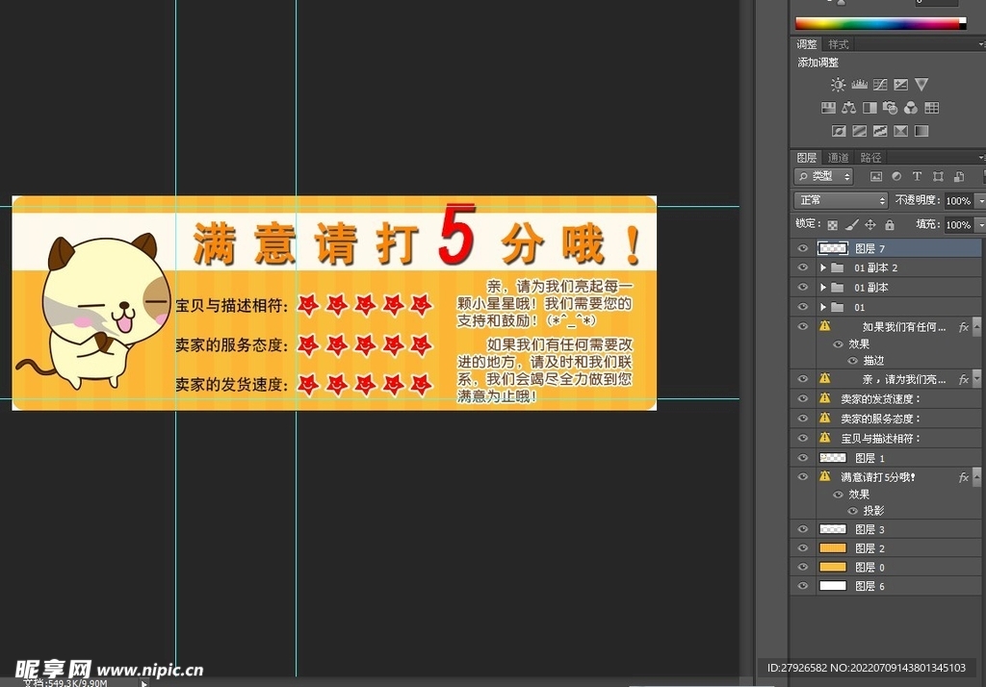Select the 卖家的服务态度 text layer
Viewport: 986px width, 687px height.
(x=886, y=419)
